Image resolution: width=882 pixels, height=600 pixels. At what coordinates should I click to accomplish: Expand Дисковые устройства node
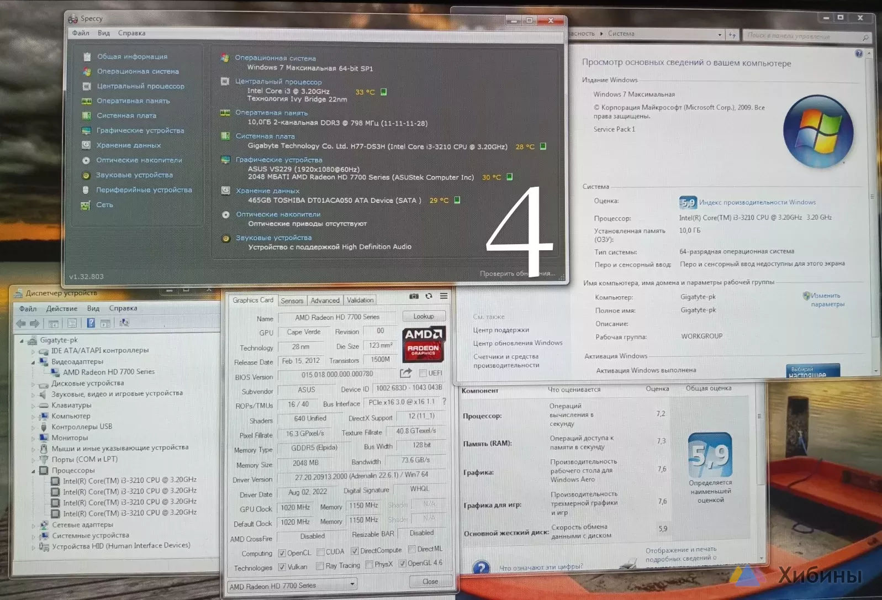tap(33, 384)
